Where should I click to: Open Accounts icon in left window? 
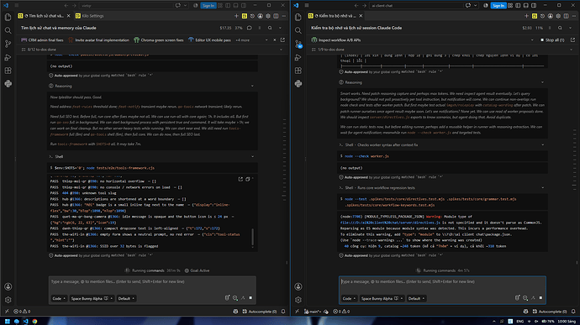[x=8, y=286]
